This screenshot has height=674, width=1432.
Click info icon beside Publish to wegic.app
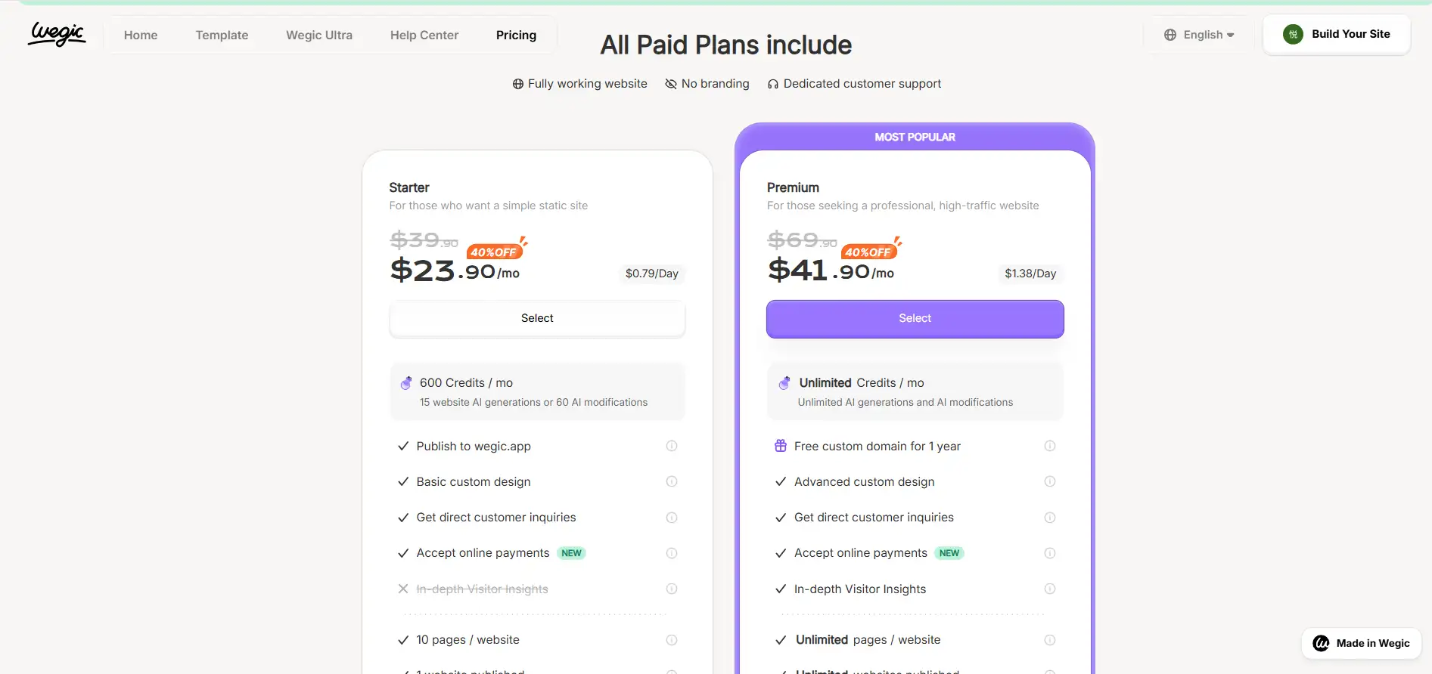pos(672,446)
